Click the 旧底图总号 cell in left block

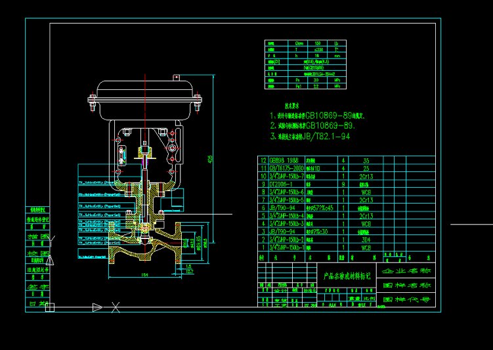coord(37,269)
